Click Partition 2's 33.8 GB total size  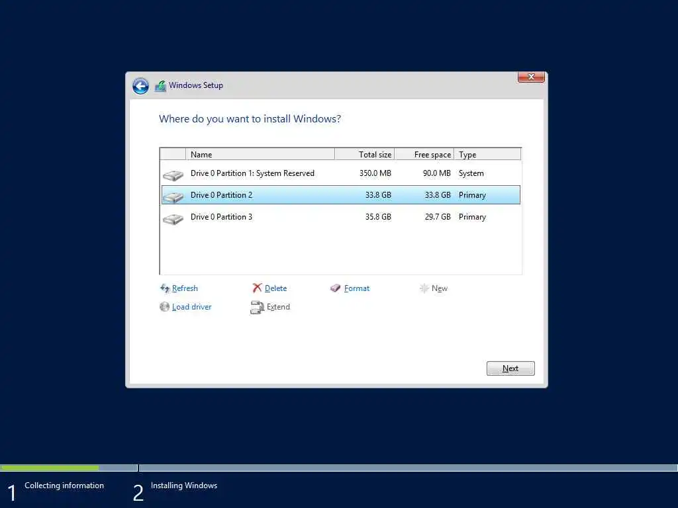point(378,195)
